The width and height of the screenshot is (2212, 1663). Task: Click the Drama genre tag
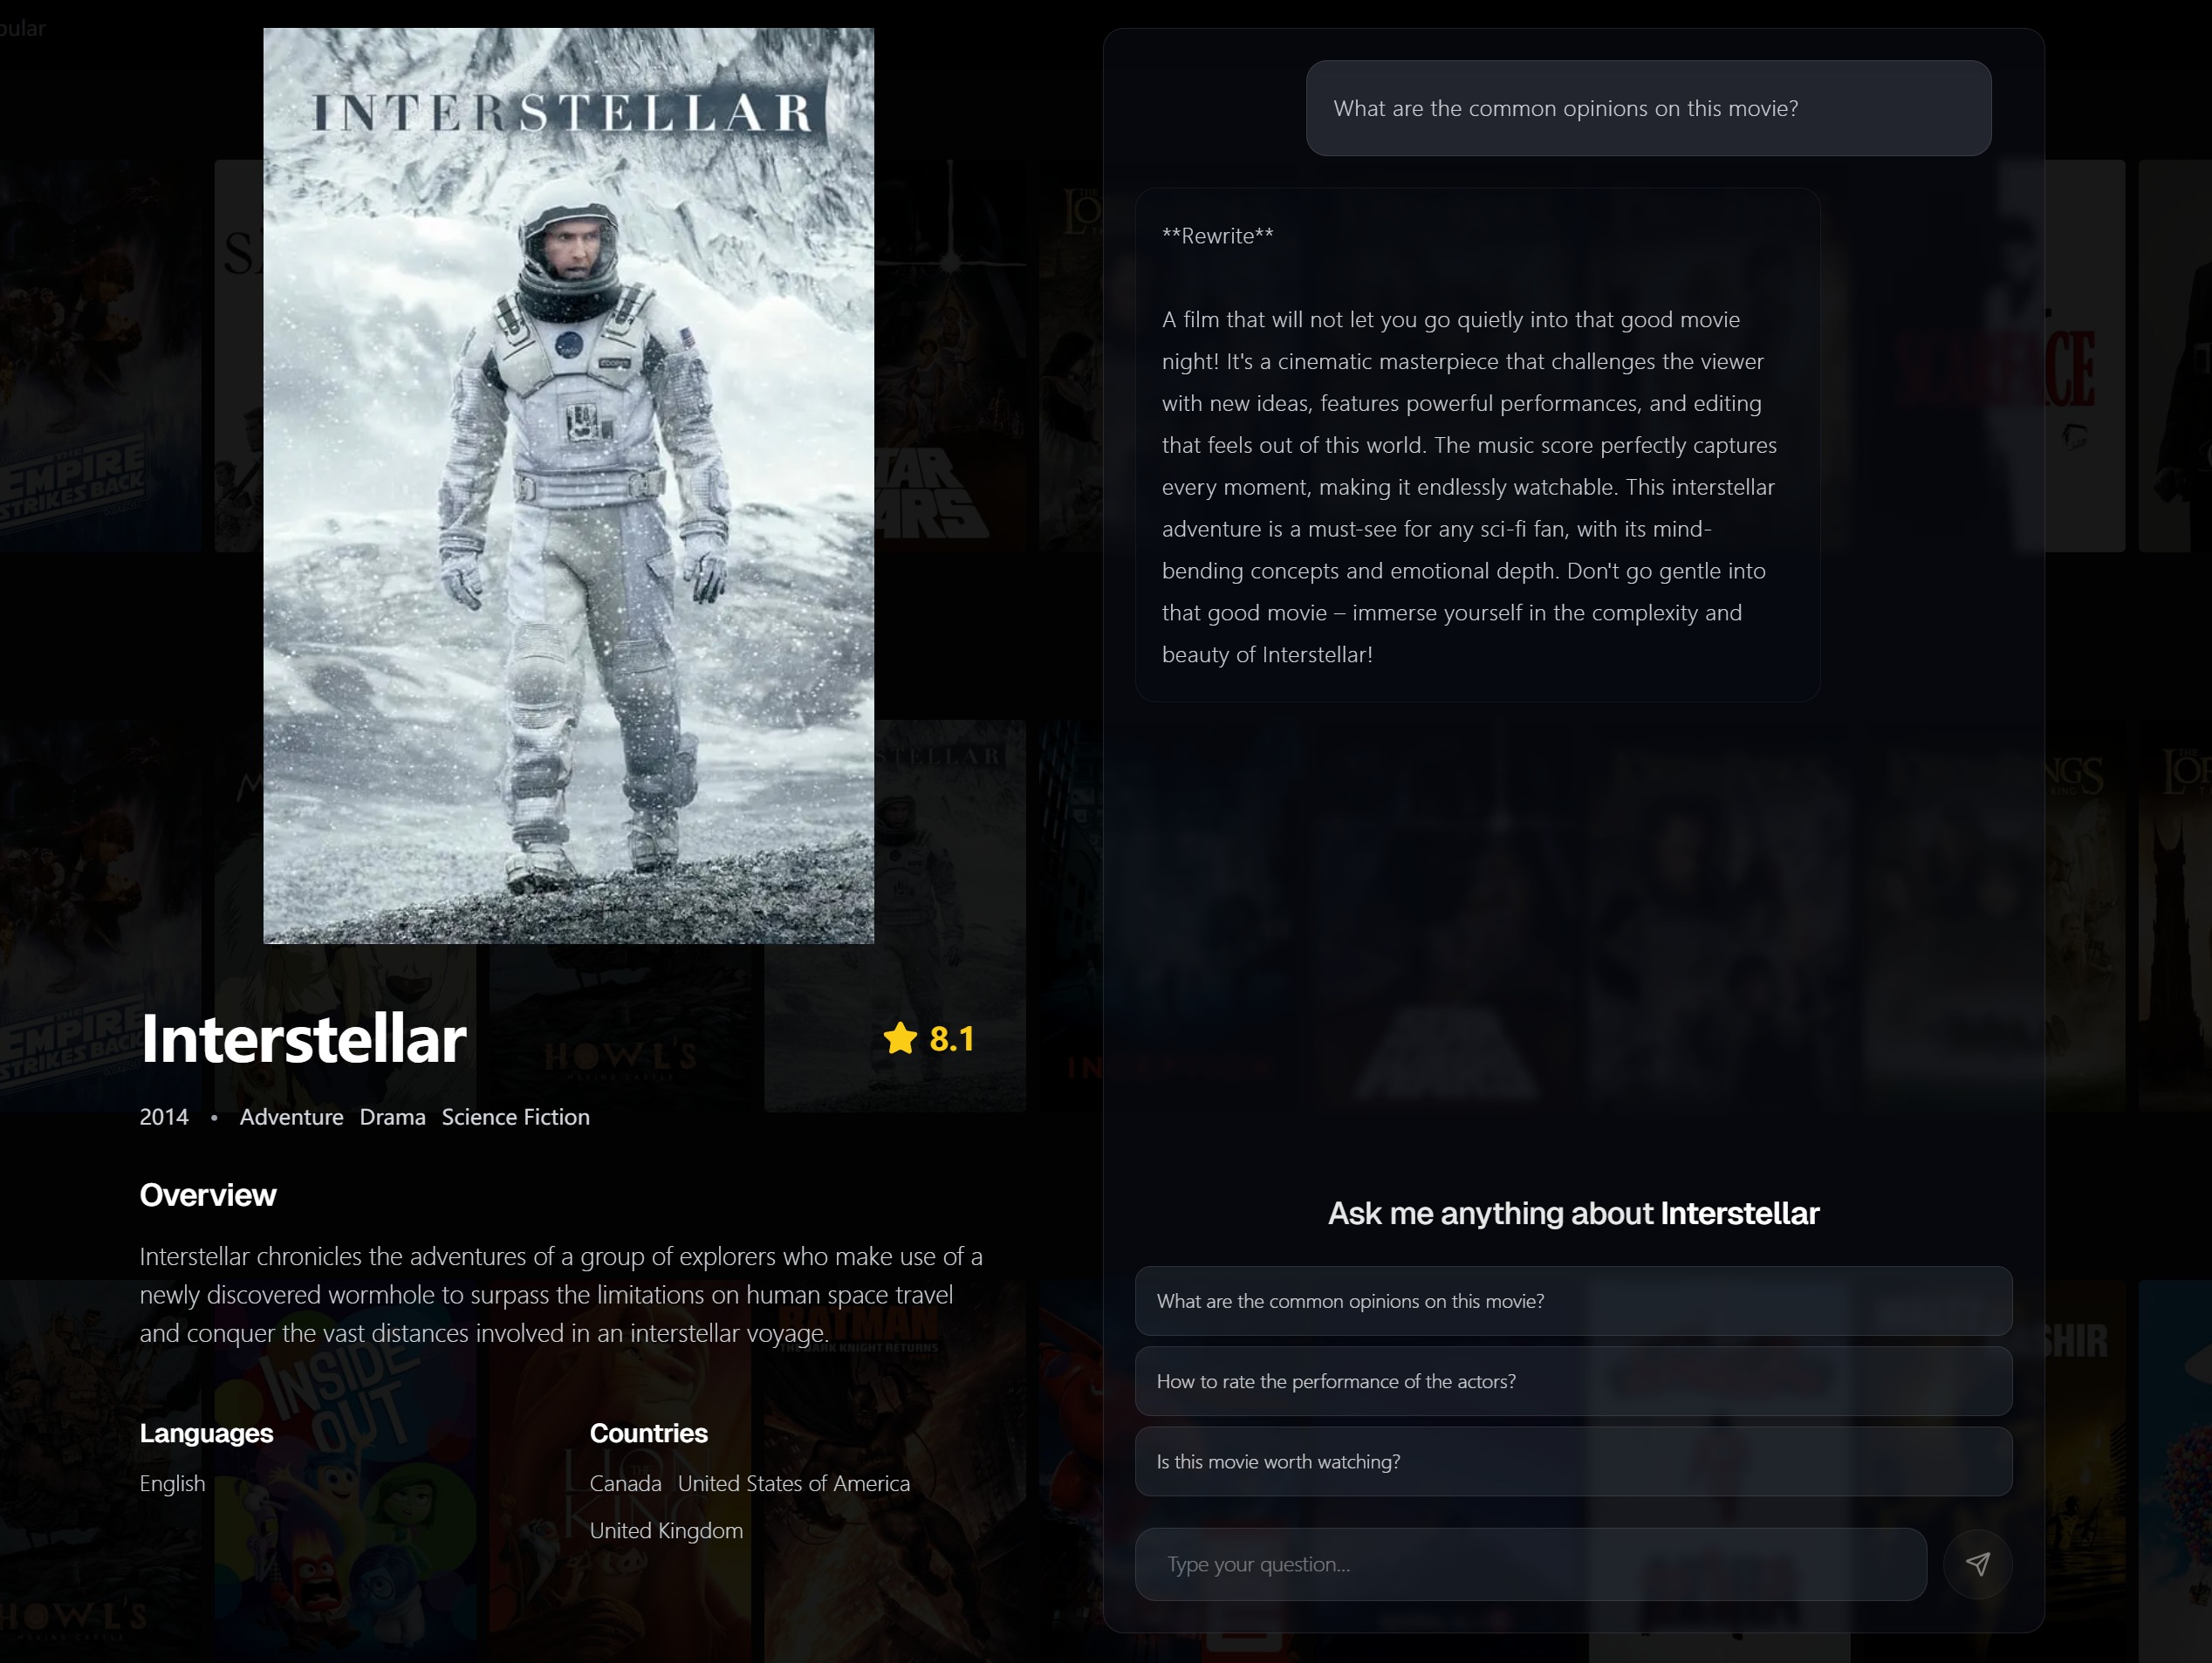(393, 1117)
